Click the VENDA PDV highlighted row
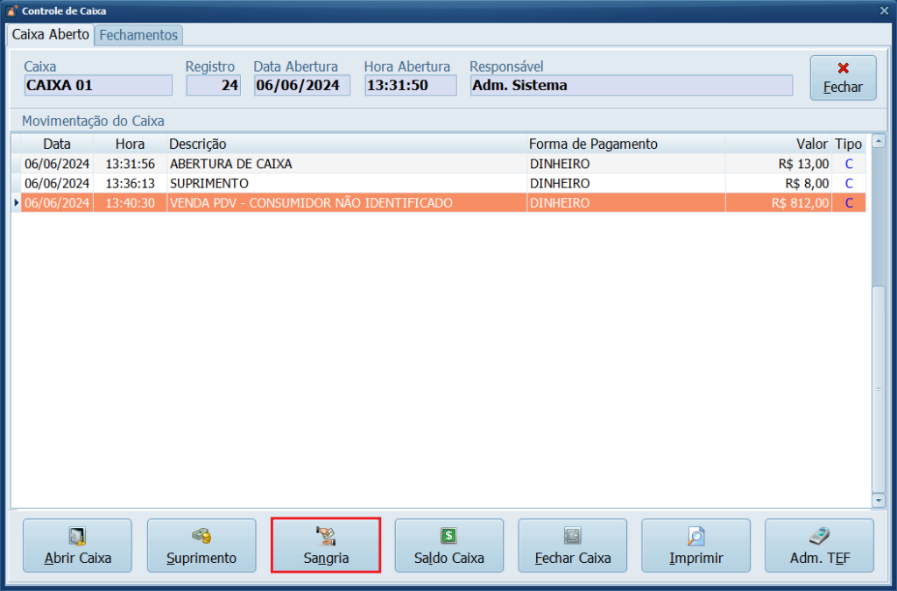 coord(311,203)
